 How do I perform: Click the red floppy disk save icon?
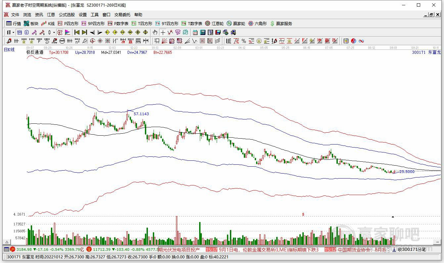click(218, 32)
